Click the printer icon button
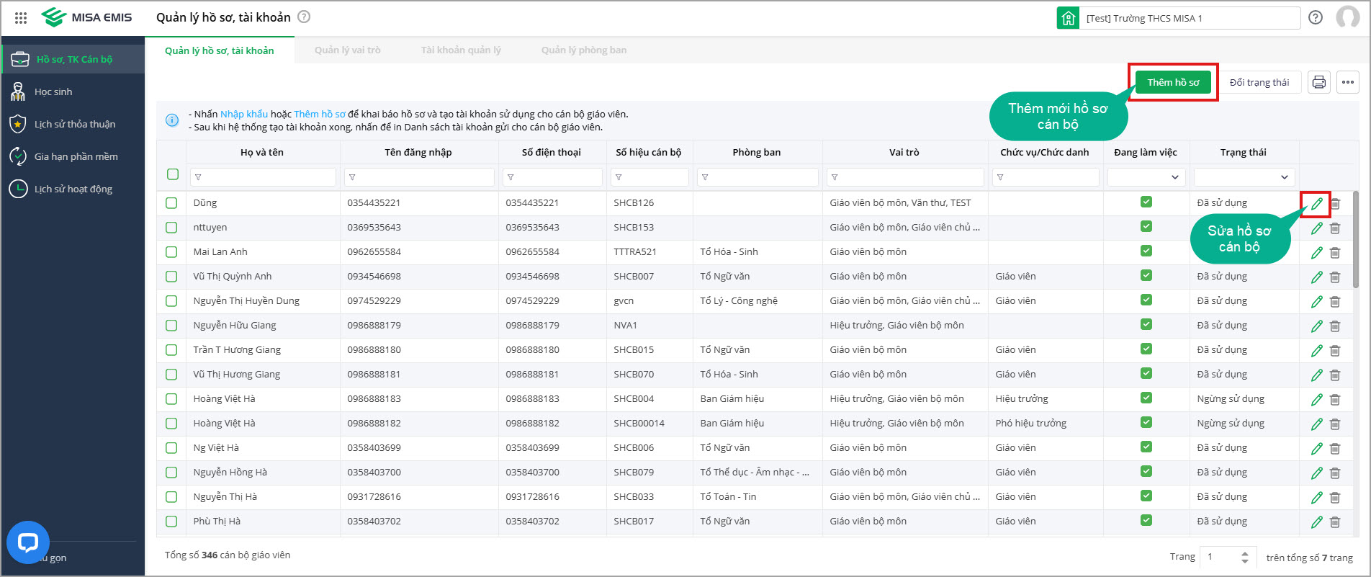Image resolution: width=1371 pixels, height=577 pixels. tap(1318, 82)
